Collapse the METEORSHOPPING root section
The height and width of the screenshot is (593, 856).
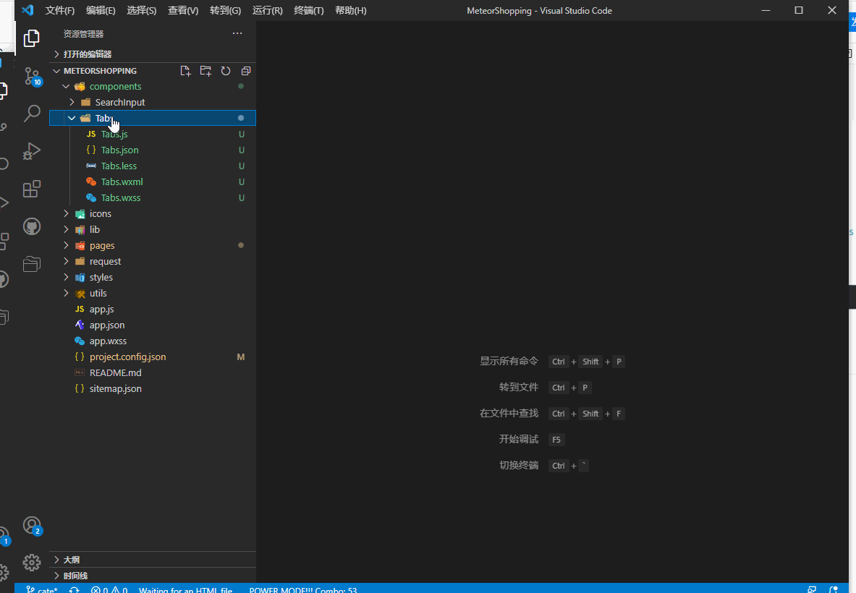point(100,71)
